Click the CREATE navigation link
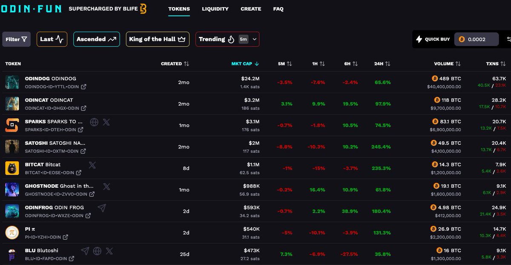Image resolution: width=511 pixels, height=265 pixels. (x=251, y=8)
